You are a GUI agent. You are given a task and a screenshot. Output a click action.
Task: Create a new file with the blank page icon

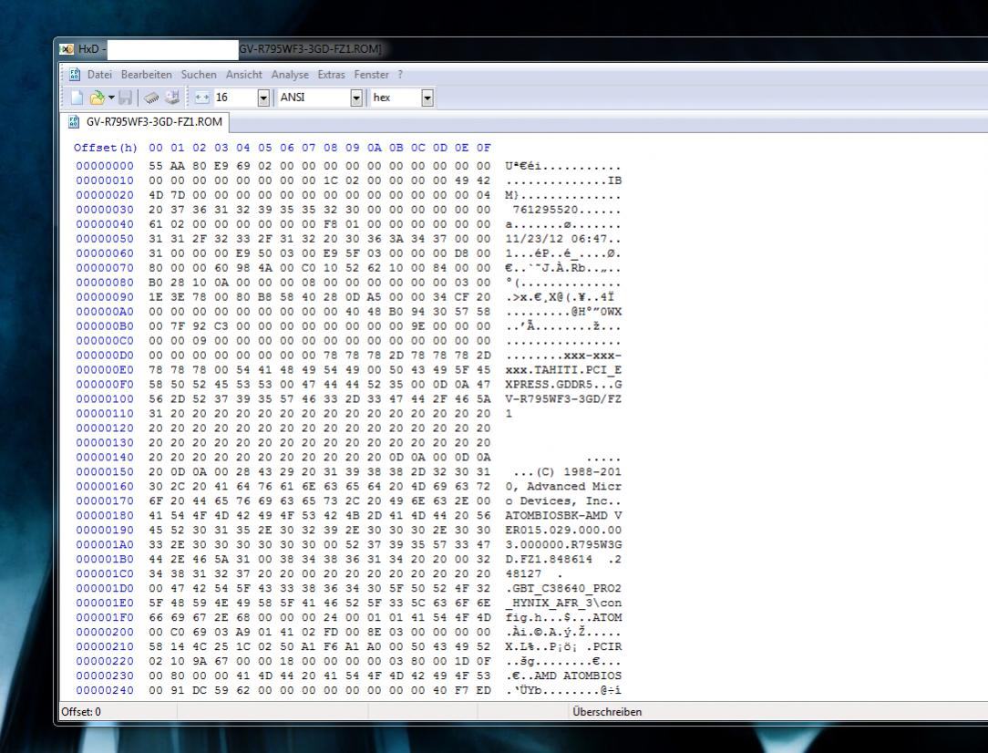77,98
